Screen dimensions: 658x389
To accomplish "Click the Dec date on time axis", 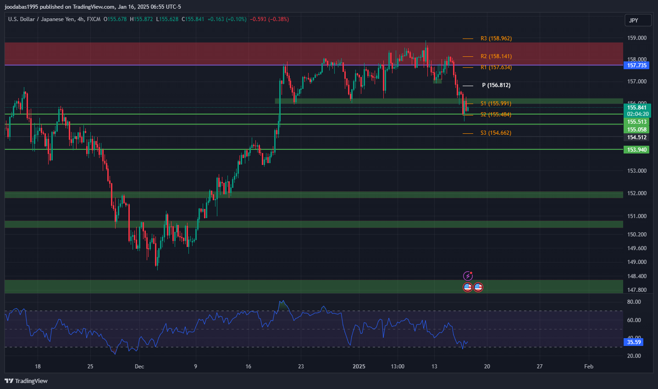I will [x=139, y=367].
